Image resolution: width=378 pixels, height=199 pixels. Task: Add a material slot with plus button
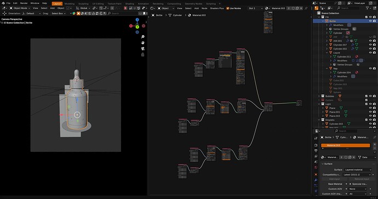tap(374, 144)
